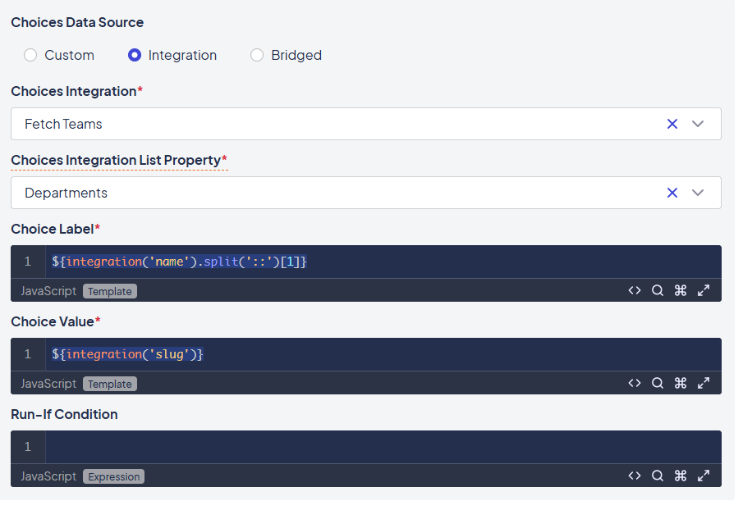
Task: Click the Expression badge under Run-If Condition
Action: coord(114,477)
